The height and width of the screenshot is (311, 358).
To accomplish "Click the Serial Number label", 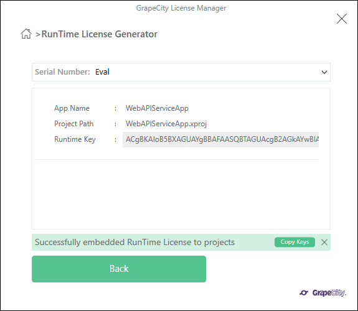I will click(62, 72).
